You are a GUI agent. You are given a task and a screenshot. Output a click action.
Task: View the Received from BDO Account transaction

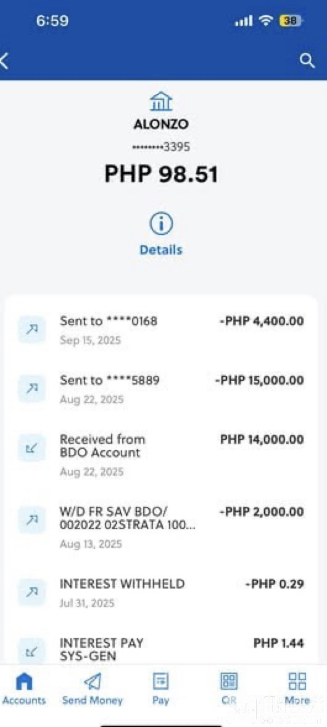coord(161,455)
